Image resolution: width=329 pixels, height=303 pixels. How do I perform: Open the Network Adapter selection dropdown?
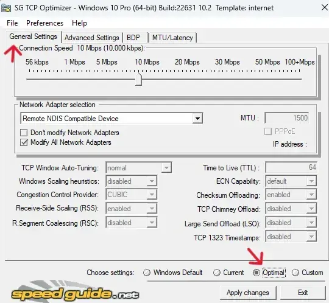(x=197, y=119)
